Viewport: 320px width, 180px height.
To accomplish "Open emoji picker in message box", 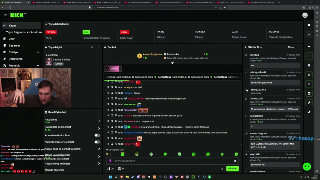I will 235,161.
